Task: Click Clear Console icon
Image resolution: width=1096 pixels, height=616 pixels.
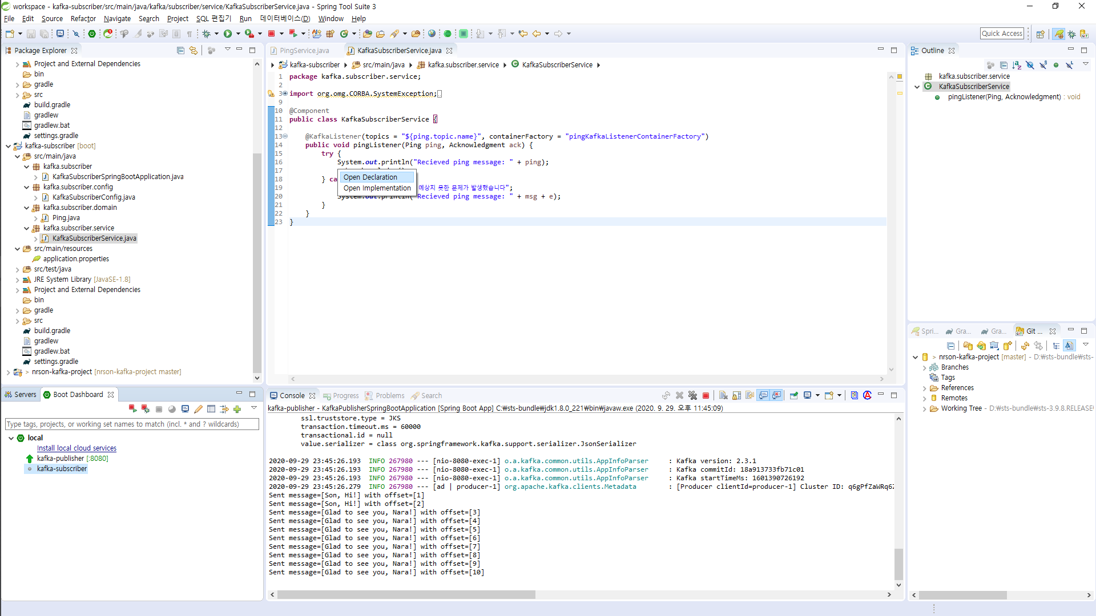Action: click(x=723, y=395)
